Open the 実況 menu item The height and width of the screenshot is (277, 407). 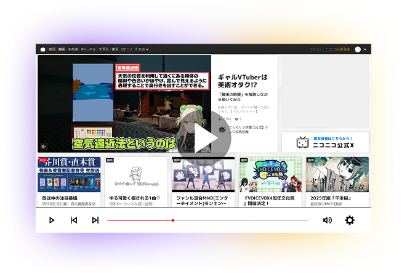[115, 49]
